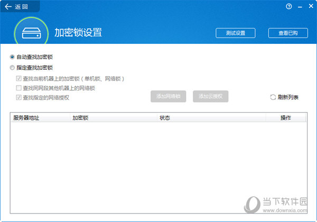The width and height of the screenshot is (317, 222).
Task: Sort by 状态 column header
Action: click(x=211, y=118)
